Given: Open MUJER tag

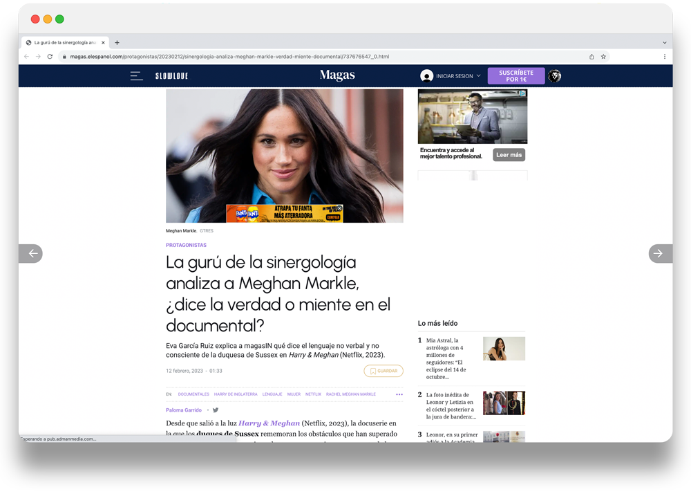Looking at the screenshot, I should 294,394.
